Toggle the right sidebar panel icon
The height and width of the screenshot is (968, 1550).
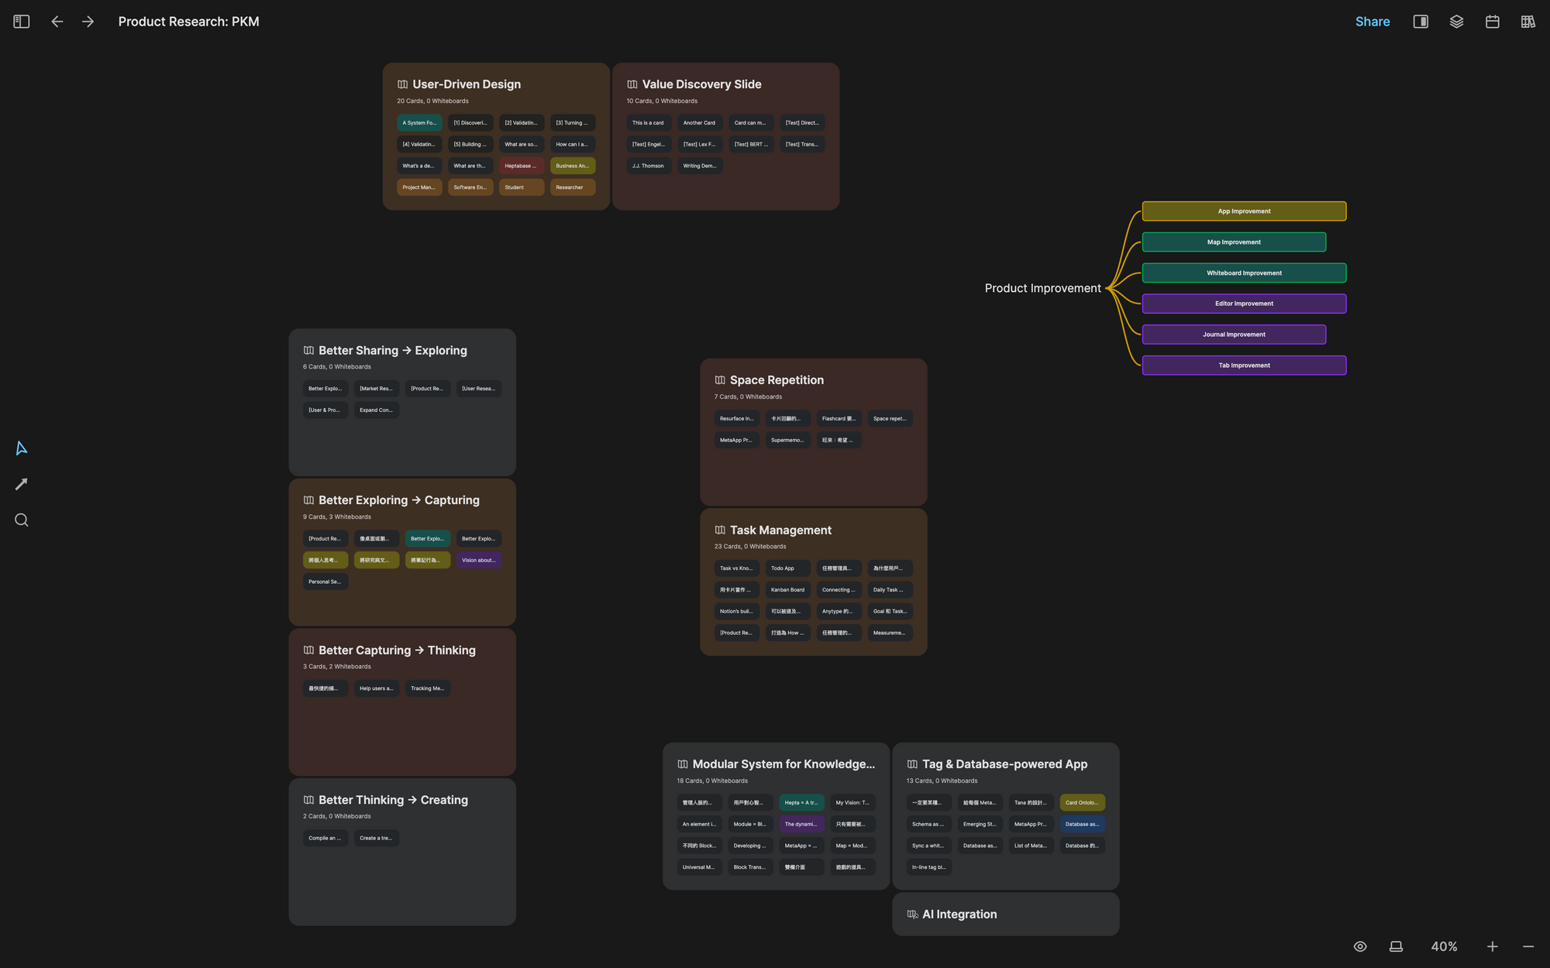tap(1421, 22)
